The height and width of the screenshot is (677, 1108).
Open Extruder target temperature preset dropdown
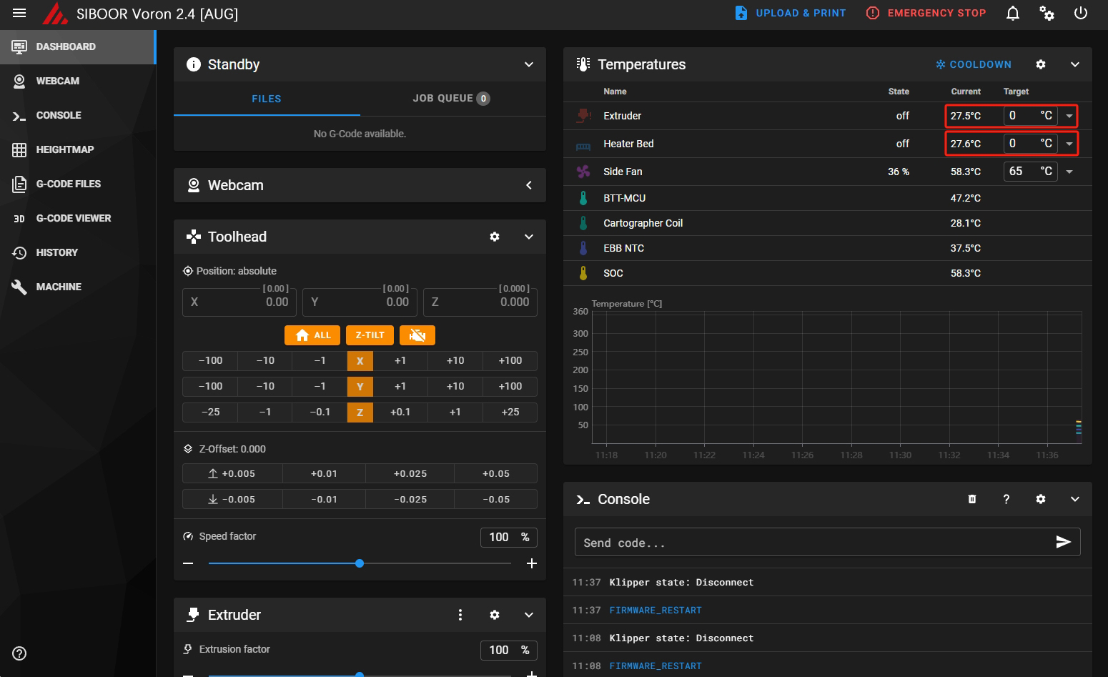pos(1069,116)
